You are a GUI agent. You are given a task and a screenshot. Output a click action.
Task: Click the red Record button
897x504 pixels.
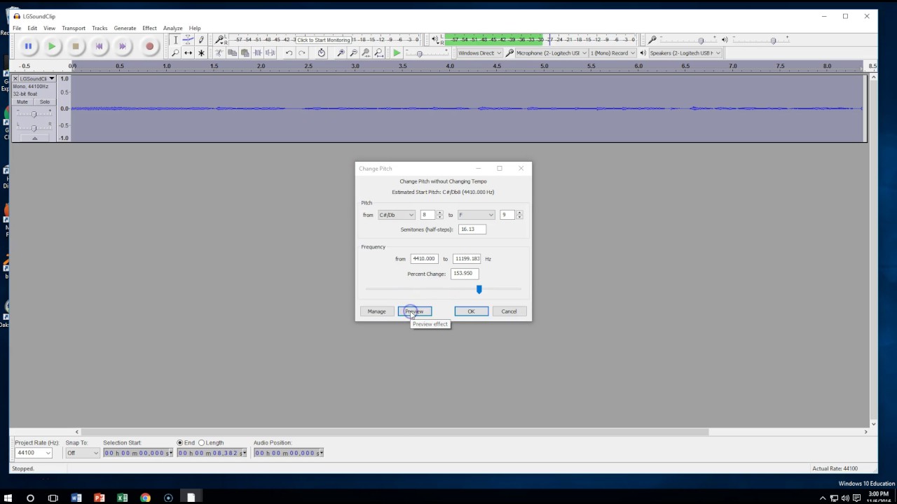pos(149,46)
